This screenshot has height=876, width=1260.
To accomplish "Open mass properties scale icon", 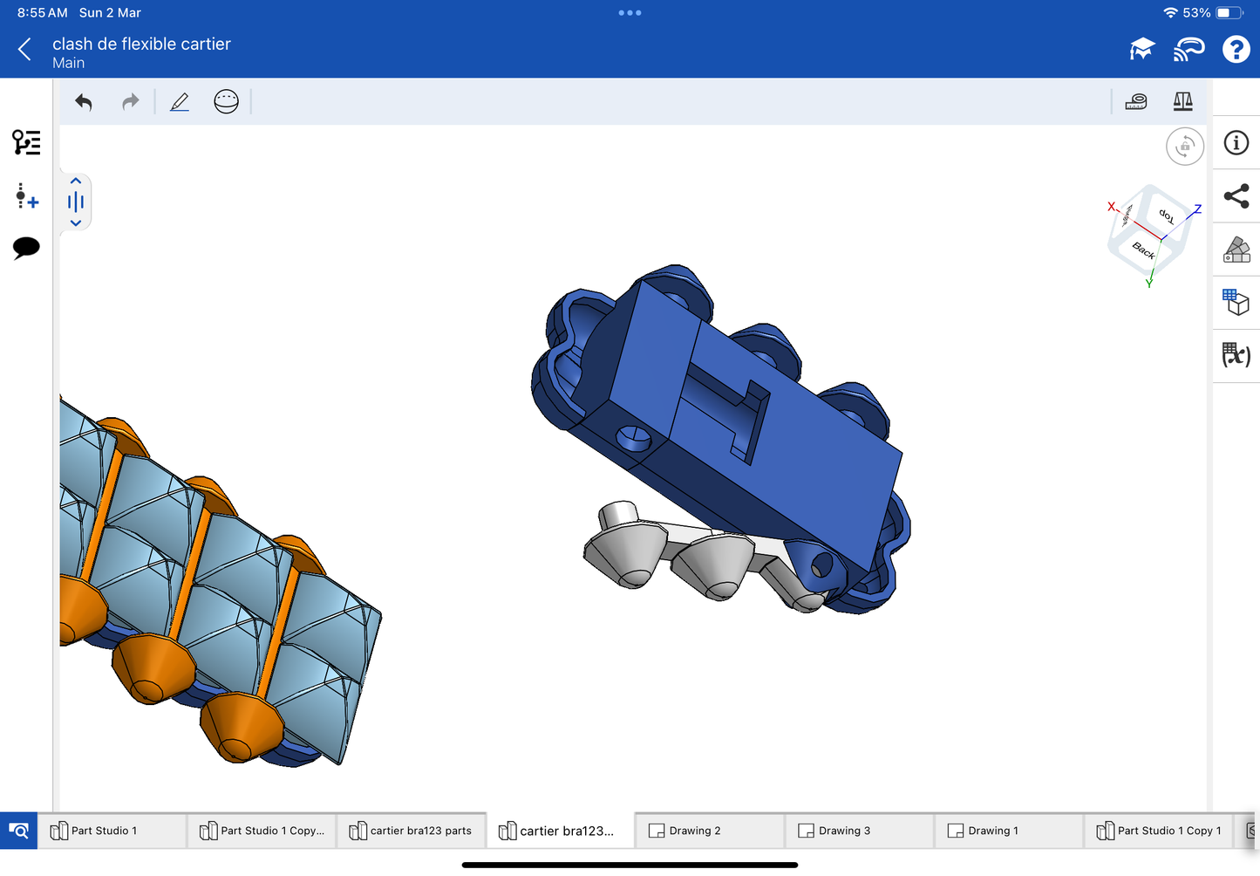I will 1182,102.
